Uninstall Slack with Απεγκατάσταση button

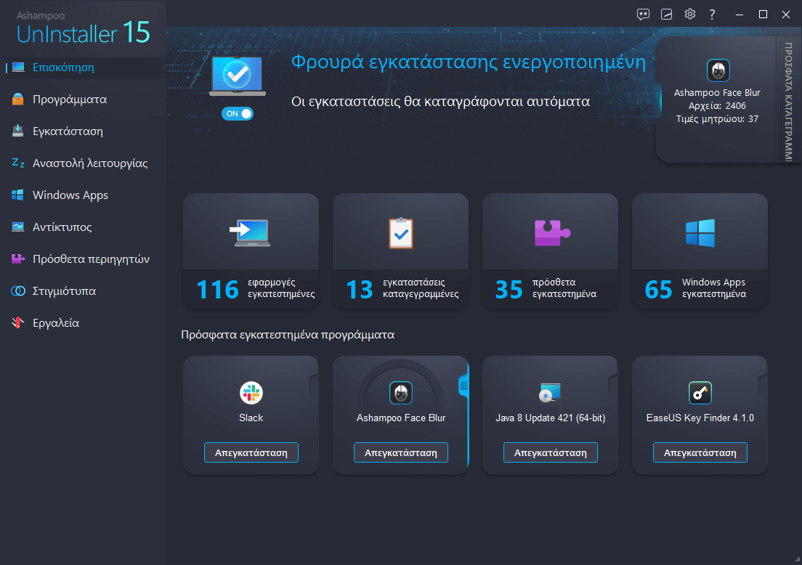[251, 452]
